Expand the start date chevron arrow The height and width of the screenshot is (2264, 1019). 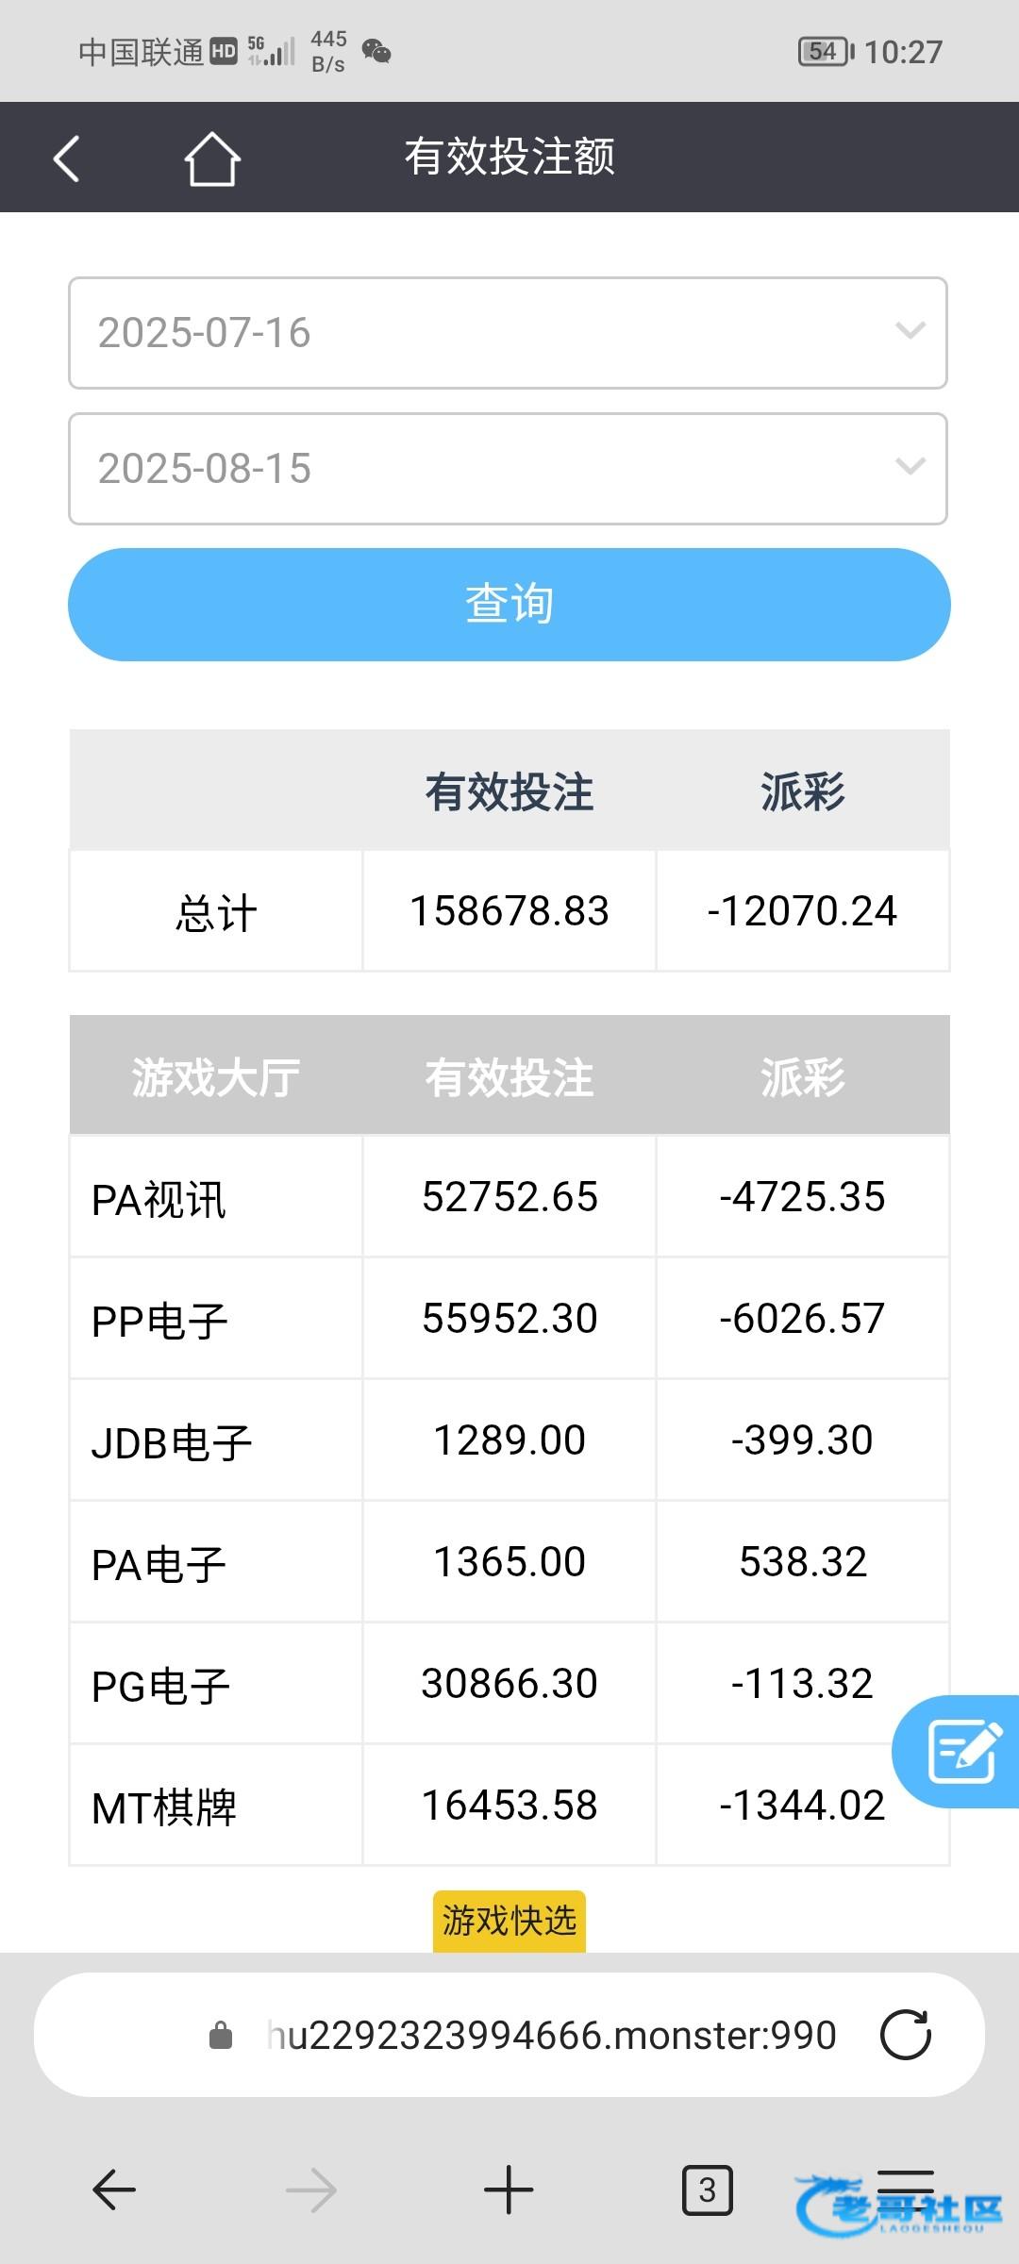(x=910, y=331)
